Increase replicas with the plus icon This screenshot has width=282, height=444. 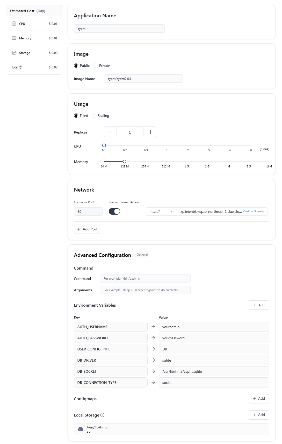pyautogui.click(x=150, y=132)
